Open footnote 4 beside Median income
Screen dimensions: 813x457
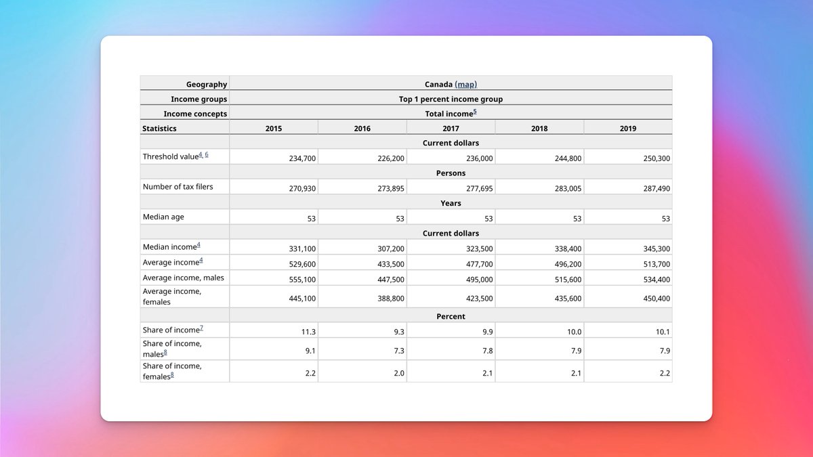(198, 246)
